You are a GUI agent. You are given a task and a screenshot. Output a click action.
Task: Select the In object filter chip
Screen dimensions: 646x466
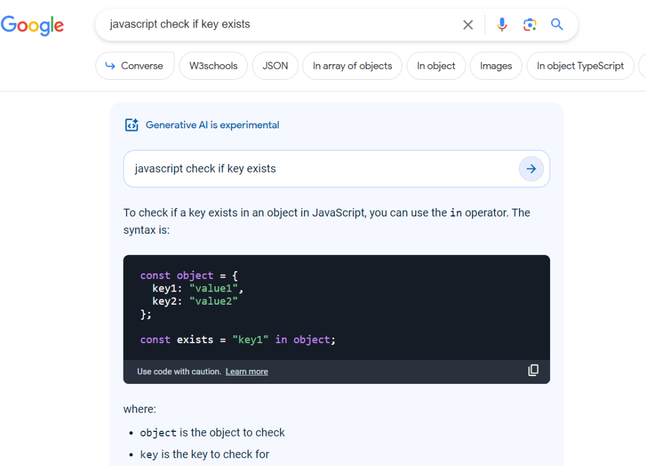click(436, 66)
